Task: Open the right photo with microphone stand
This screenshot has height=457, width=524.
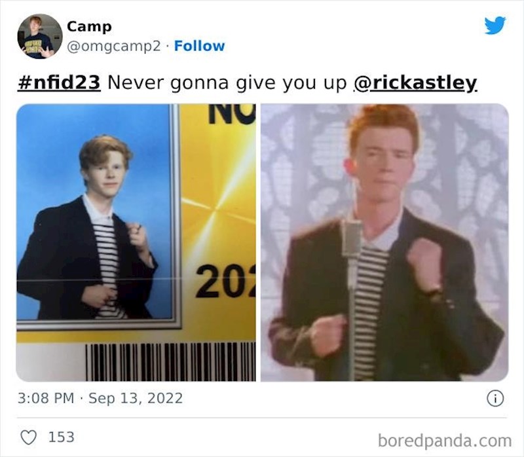Action: (384, 242)
